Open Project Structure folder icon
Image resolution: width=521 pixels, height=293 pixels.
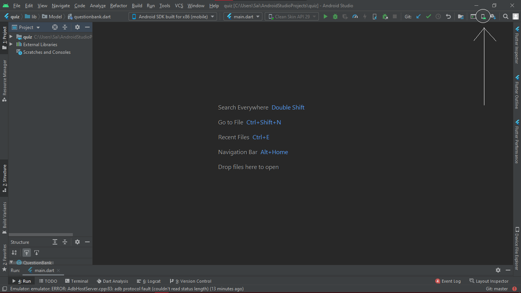pyautogui.click(x=461, y=16)
